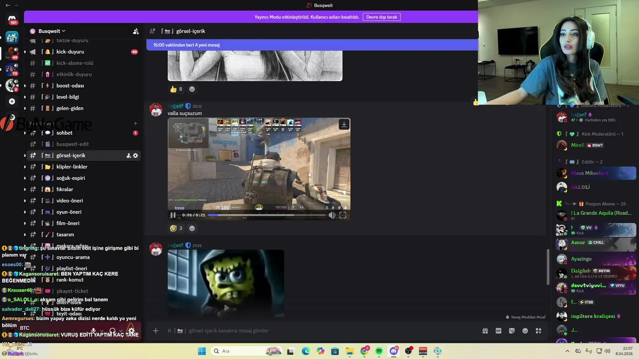This screenshot has width=639, height=359.
Task: Add reaction beside the thumbs-up 8 reaction
Action: pos(192,89)
